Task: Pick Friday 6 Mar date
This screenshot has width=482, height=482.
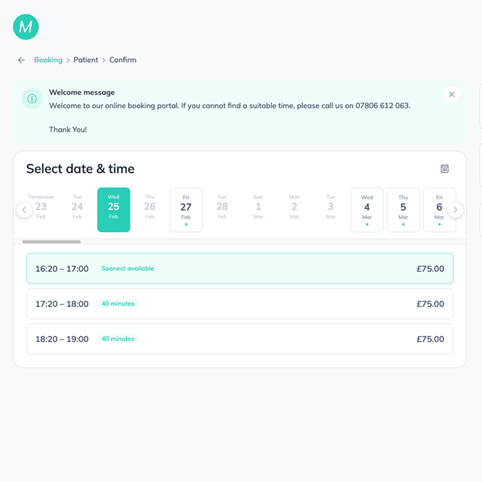Action: (x=439, y=209)
